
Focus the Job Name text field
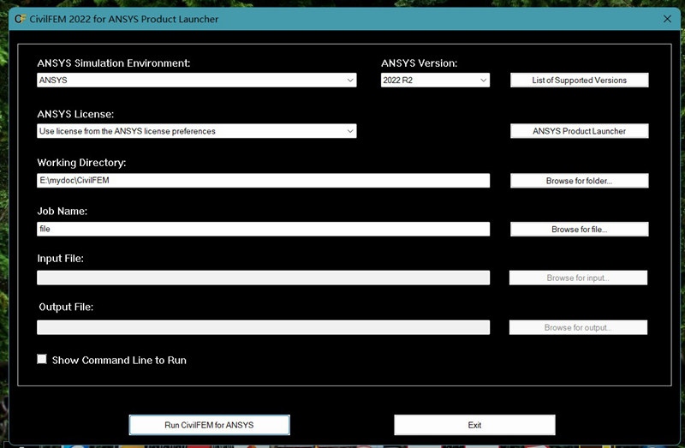coord(264,229)
